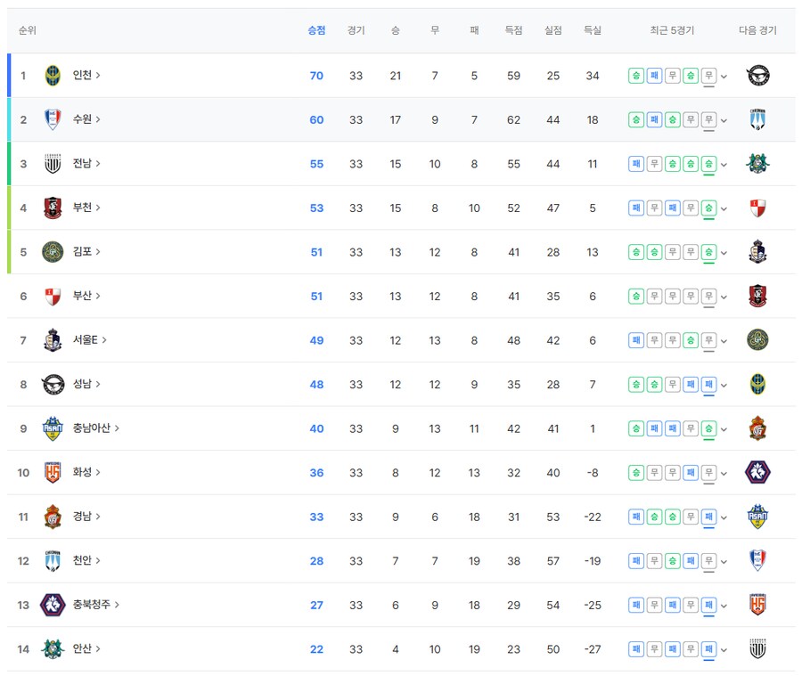Click the 득실 column header

pyautogui.click(x=592, y=30)
